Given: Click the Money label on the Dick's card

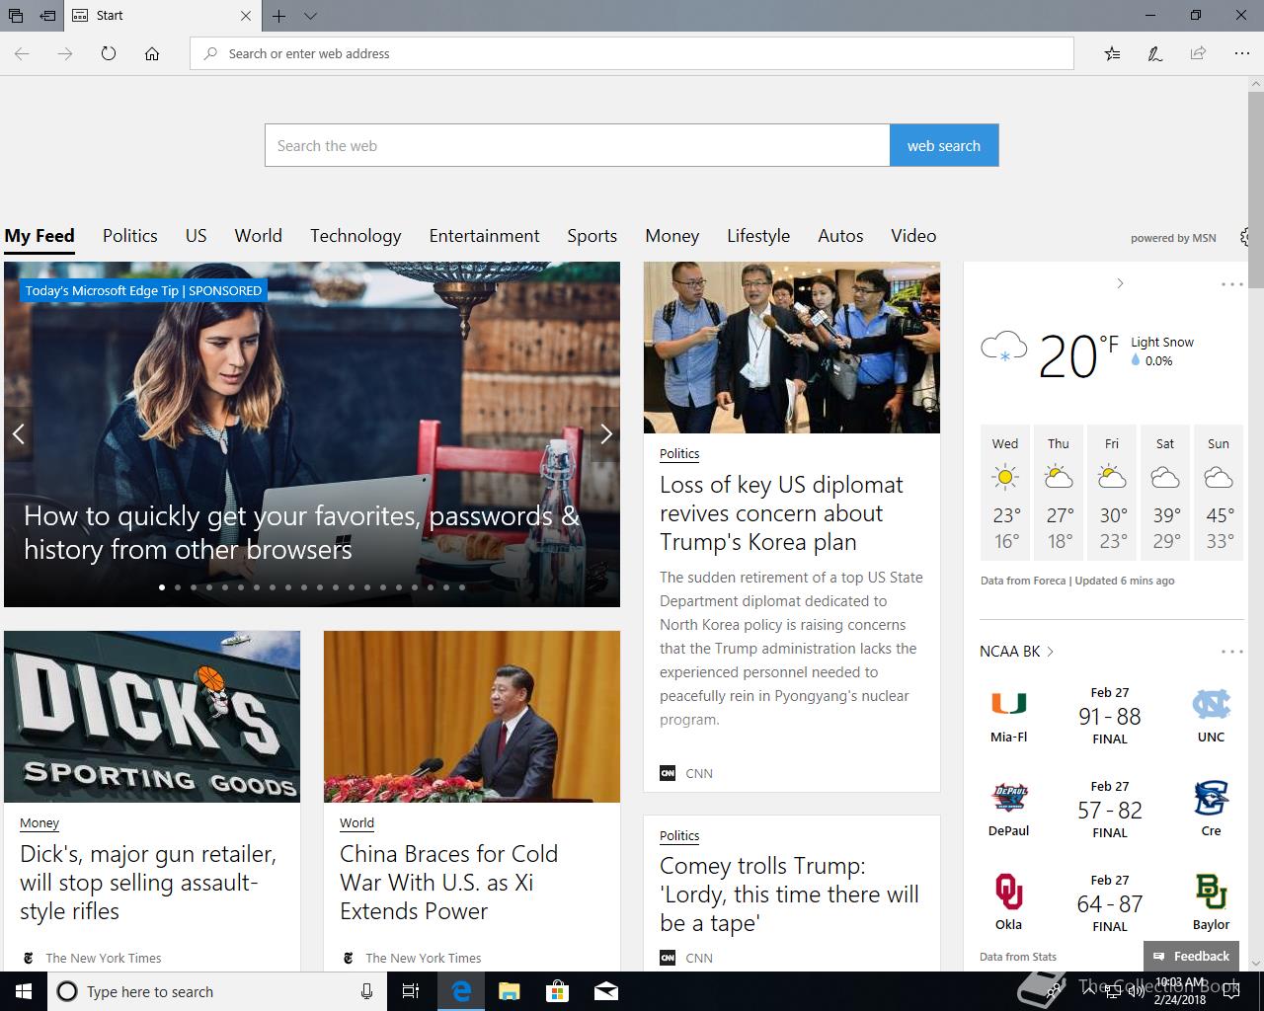Looking at the screenshot, I should (x=39, y=823).
